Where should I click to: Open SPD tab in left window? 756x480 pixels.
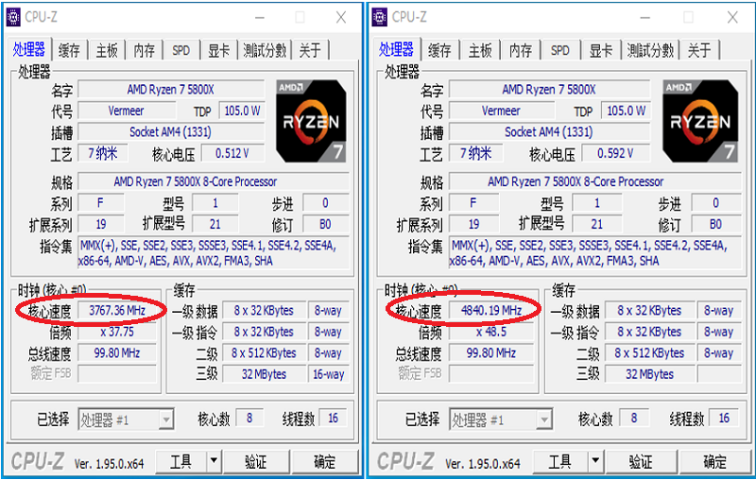click(x=181, y=50)
